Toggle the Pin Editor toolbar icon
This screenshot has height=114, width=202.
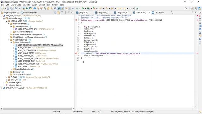point(137,9)
